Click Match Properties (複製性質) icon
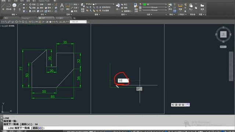235x132 pixels. [136, 7]
